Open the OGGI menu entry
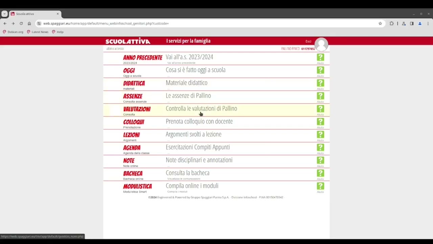 click(x=129, y=70)
